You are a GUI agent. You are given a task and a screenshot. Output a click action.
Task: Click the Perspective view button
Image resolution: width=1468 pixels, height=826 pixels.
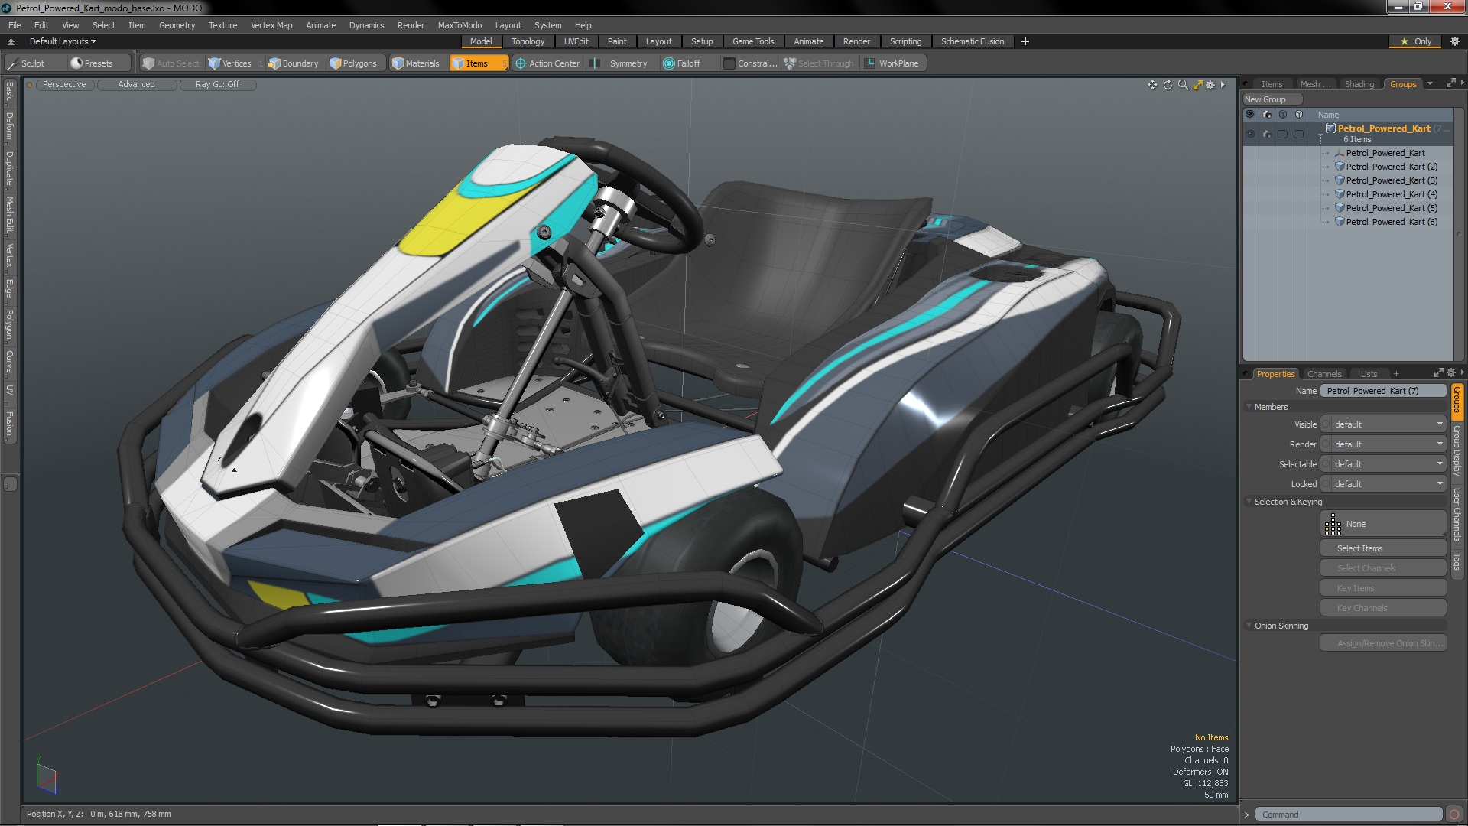pos(64,85)
